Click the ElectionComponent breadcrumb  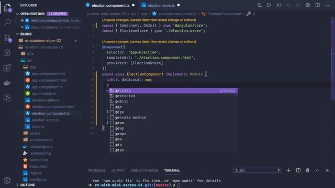click(224, 14)
